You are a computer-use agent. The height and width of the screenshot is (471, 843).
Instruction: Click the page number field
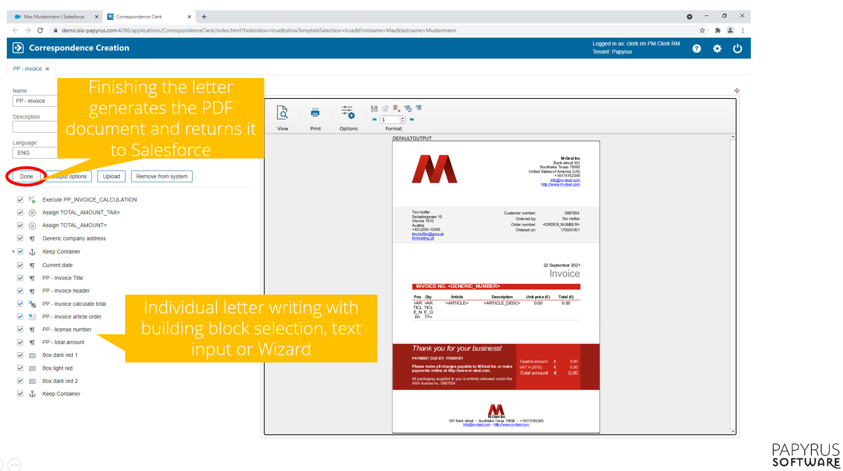point(390,119)
